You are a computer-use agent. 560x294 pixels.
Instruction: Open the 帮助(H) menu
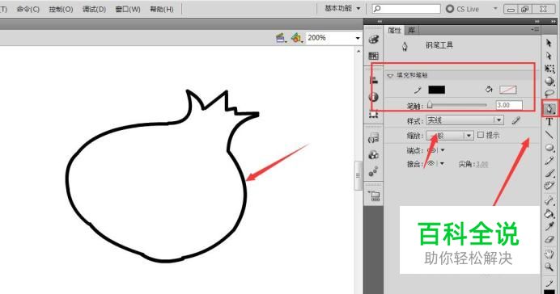click(x=162, y=9)
